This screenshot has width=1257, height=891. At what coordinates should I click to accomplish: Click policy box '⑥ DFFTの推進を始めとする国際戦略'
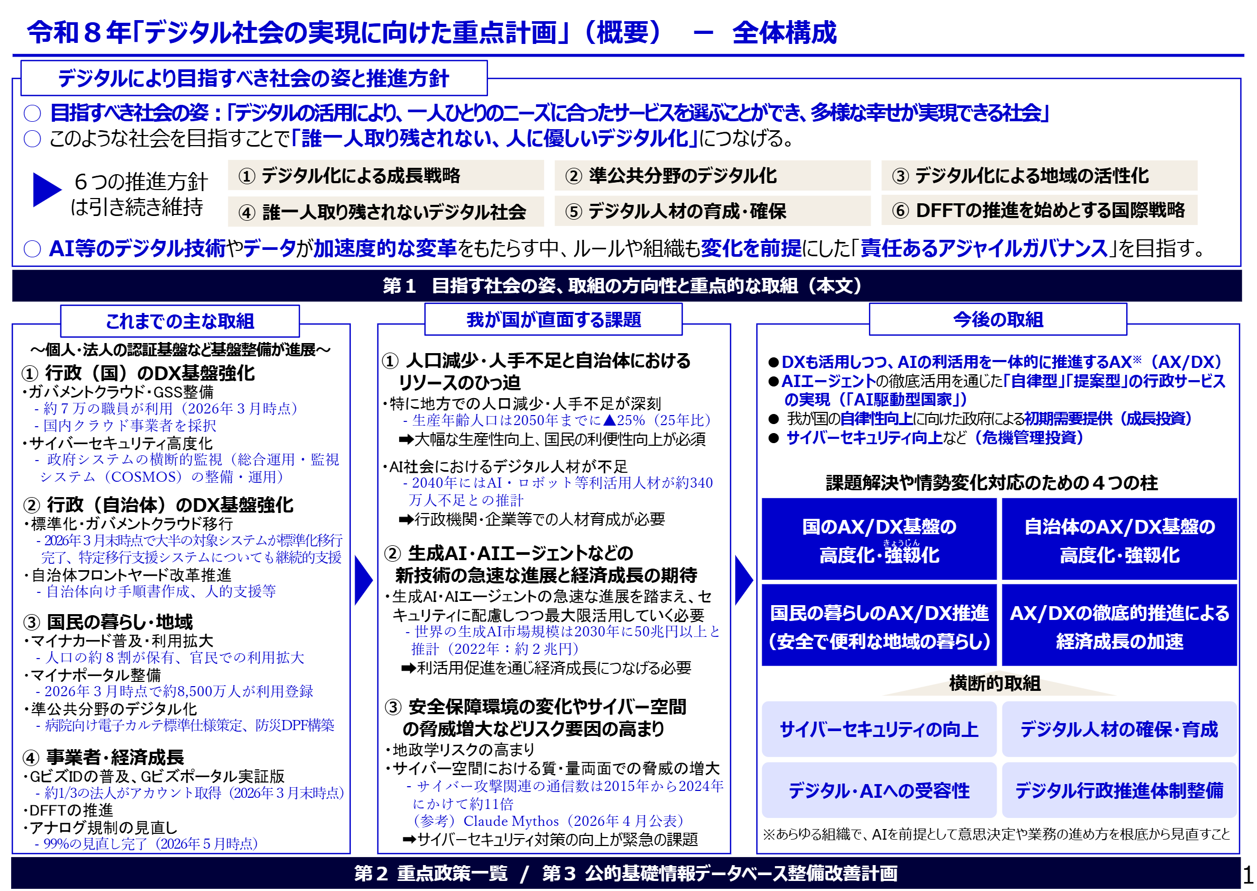(x=1039, y=210)
